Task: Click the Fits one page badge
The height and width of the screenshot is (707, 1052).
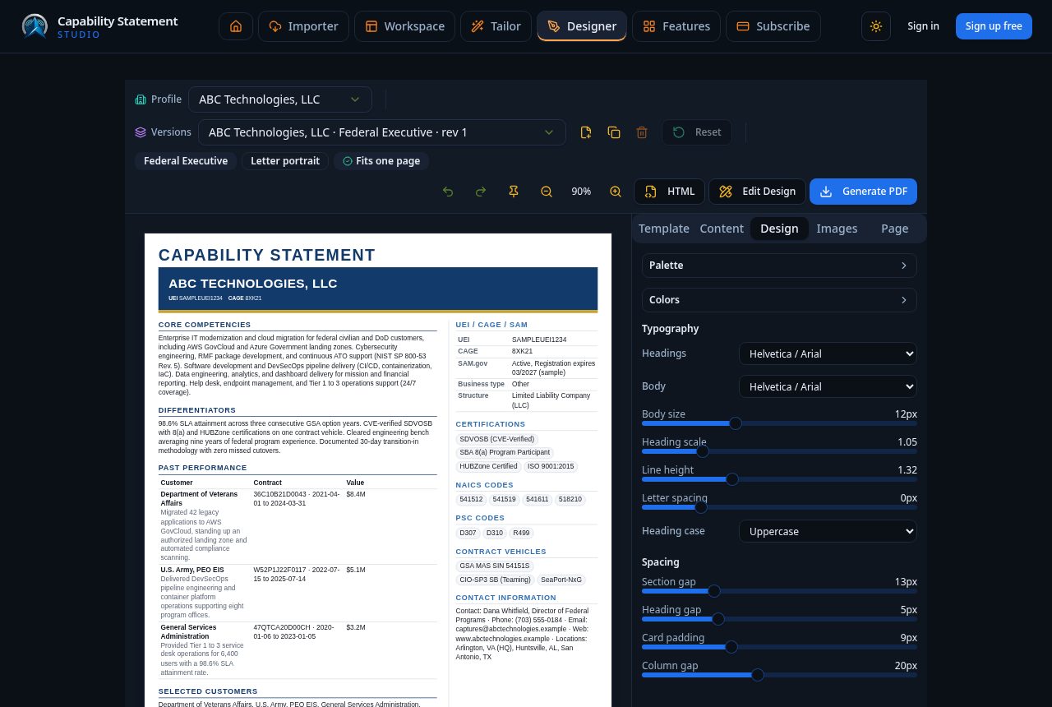Action: (381, 161)
